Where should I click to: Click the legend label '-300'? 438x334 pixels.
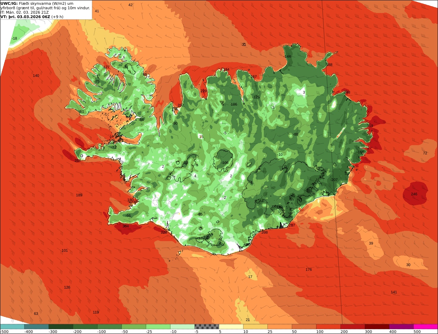53,332
